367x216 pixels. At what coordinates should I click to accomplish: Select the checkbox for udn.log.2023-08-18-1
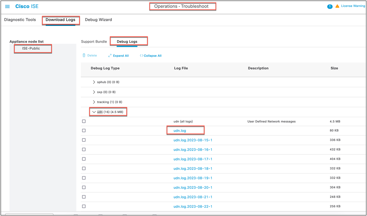point(84,168)
